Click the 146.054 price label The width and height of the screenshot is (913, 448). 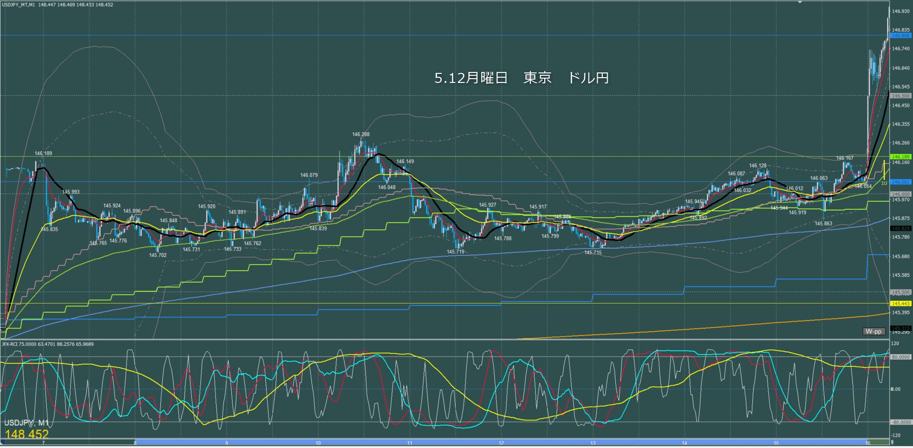click(863, 186)
